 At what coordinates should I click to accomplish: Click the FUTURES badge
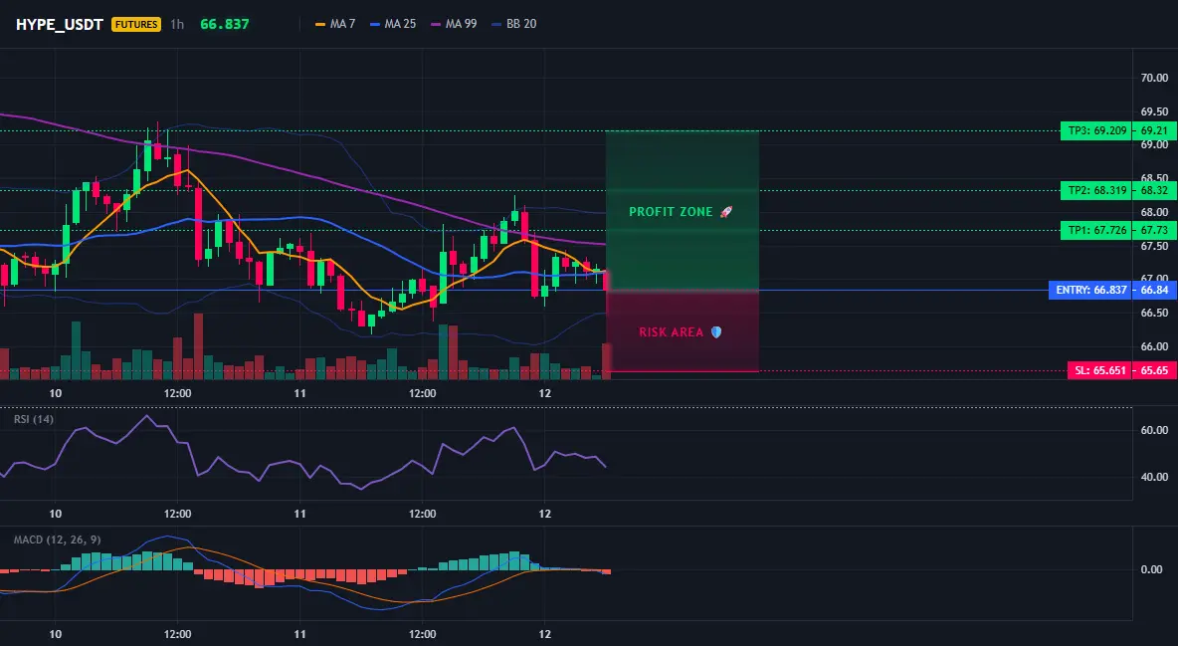click(136, 24)
